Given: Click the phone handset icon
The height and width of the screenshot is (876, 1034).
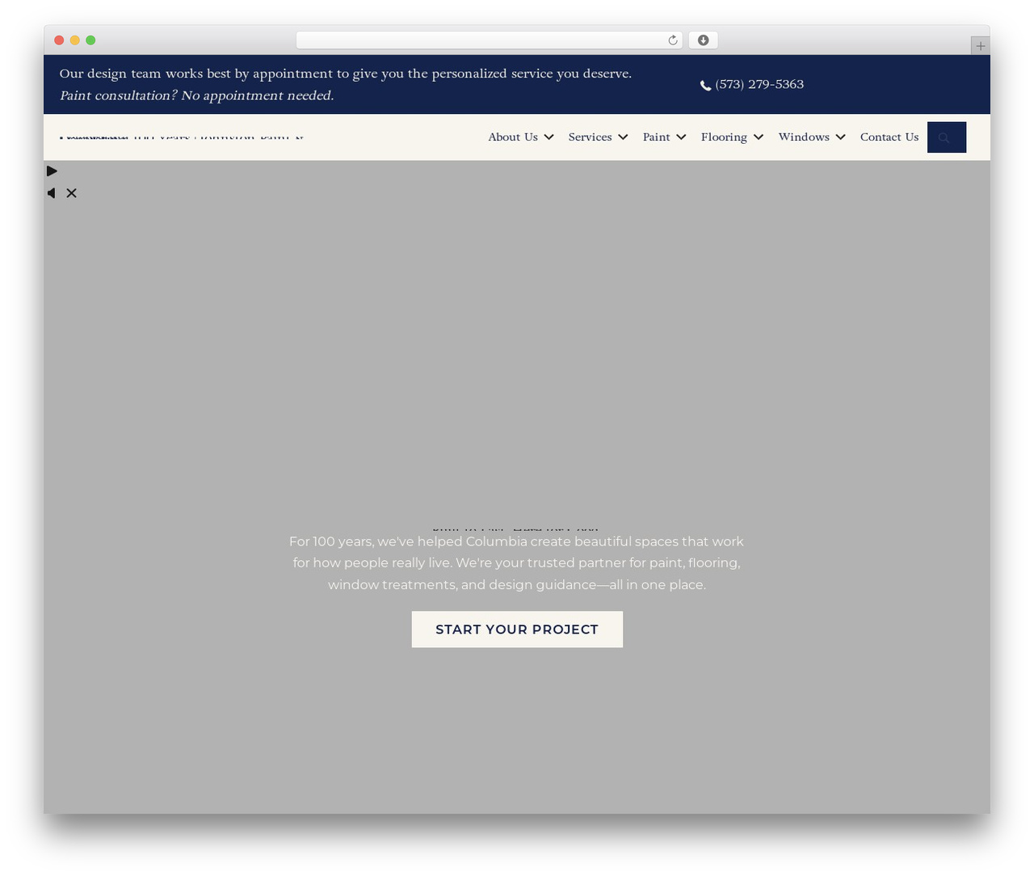Looking at the screenshot, I should [x=705, y=86].
